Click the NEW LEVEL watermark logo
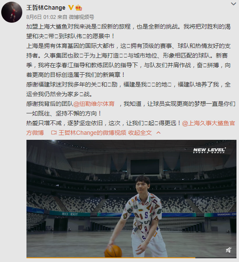This screenshot has width=239, height=262. pyautogui.click(x=209, y=150)
